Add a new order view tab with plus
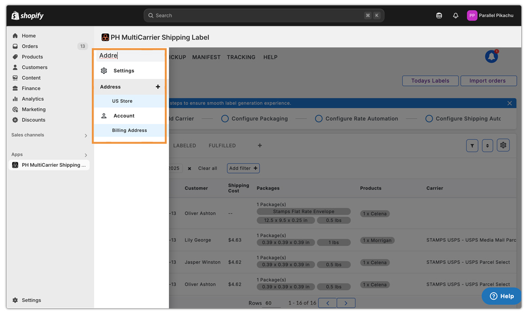528x314 pixels. (260, 145)
